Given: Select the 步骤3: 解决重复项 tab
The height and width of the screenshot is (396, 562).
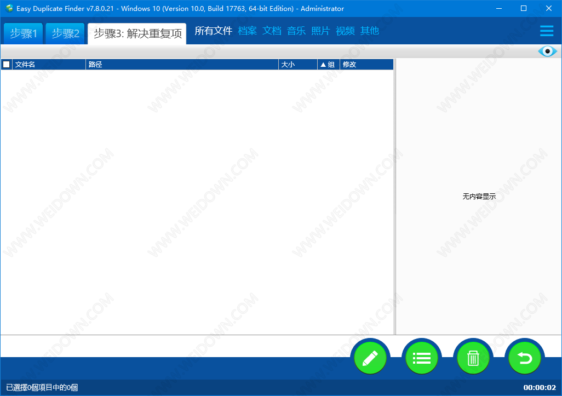Looking at the screenshot, I should pos(137,33).
